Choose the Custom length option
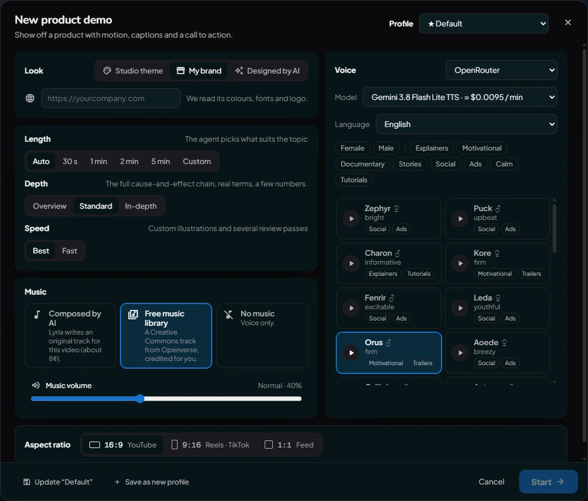588x501 pixels. point(197,161)
